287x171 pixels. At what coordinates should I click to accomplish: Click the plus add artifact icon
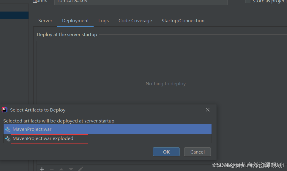coord(42,169)
